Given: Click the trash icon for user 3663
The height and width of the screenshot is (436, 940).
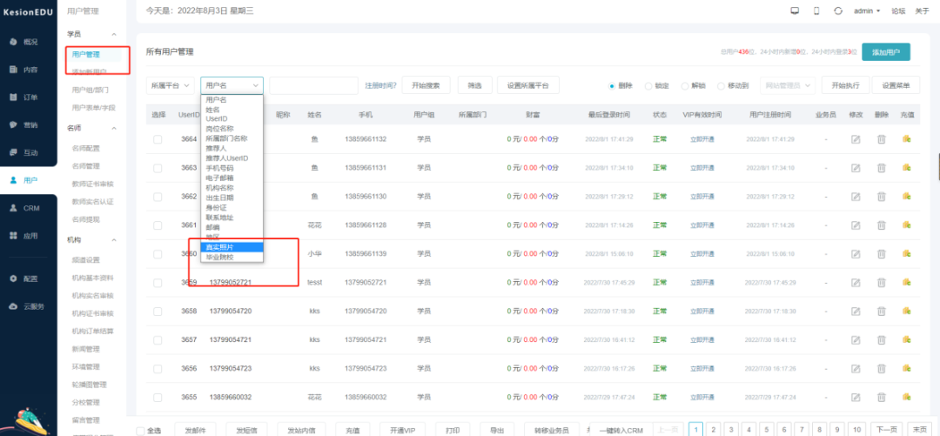Looking at the screenshot, I should [881, 168].
